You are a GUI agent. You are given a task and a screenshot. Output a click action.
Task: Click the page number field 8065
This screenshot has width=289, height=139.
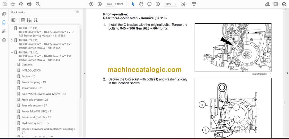(x=109, y=4)
